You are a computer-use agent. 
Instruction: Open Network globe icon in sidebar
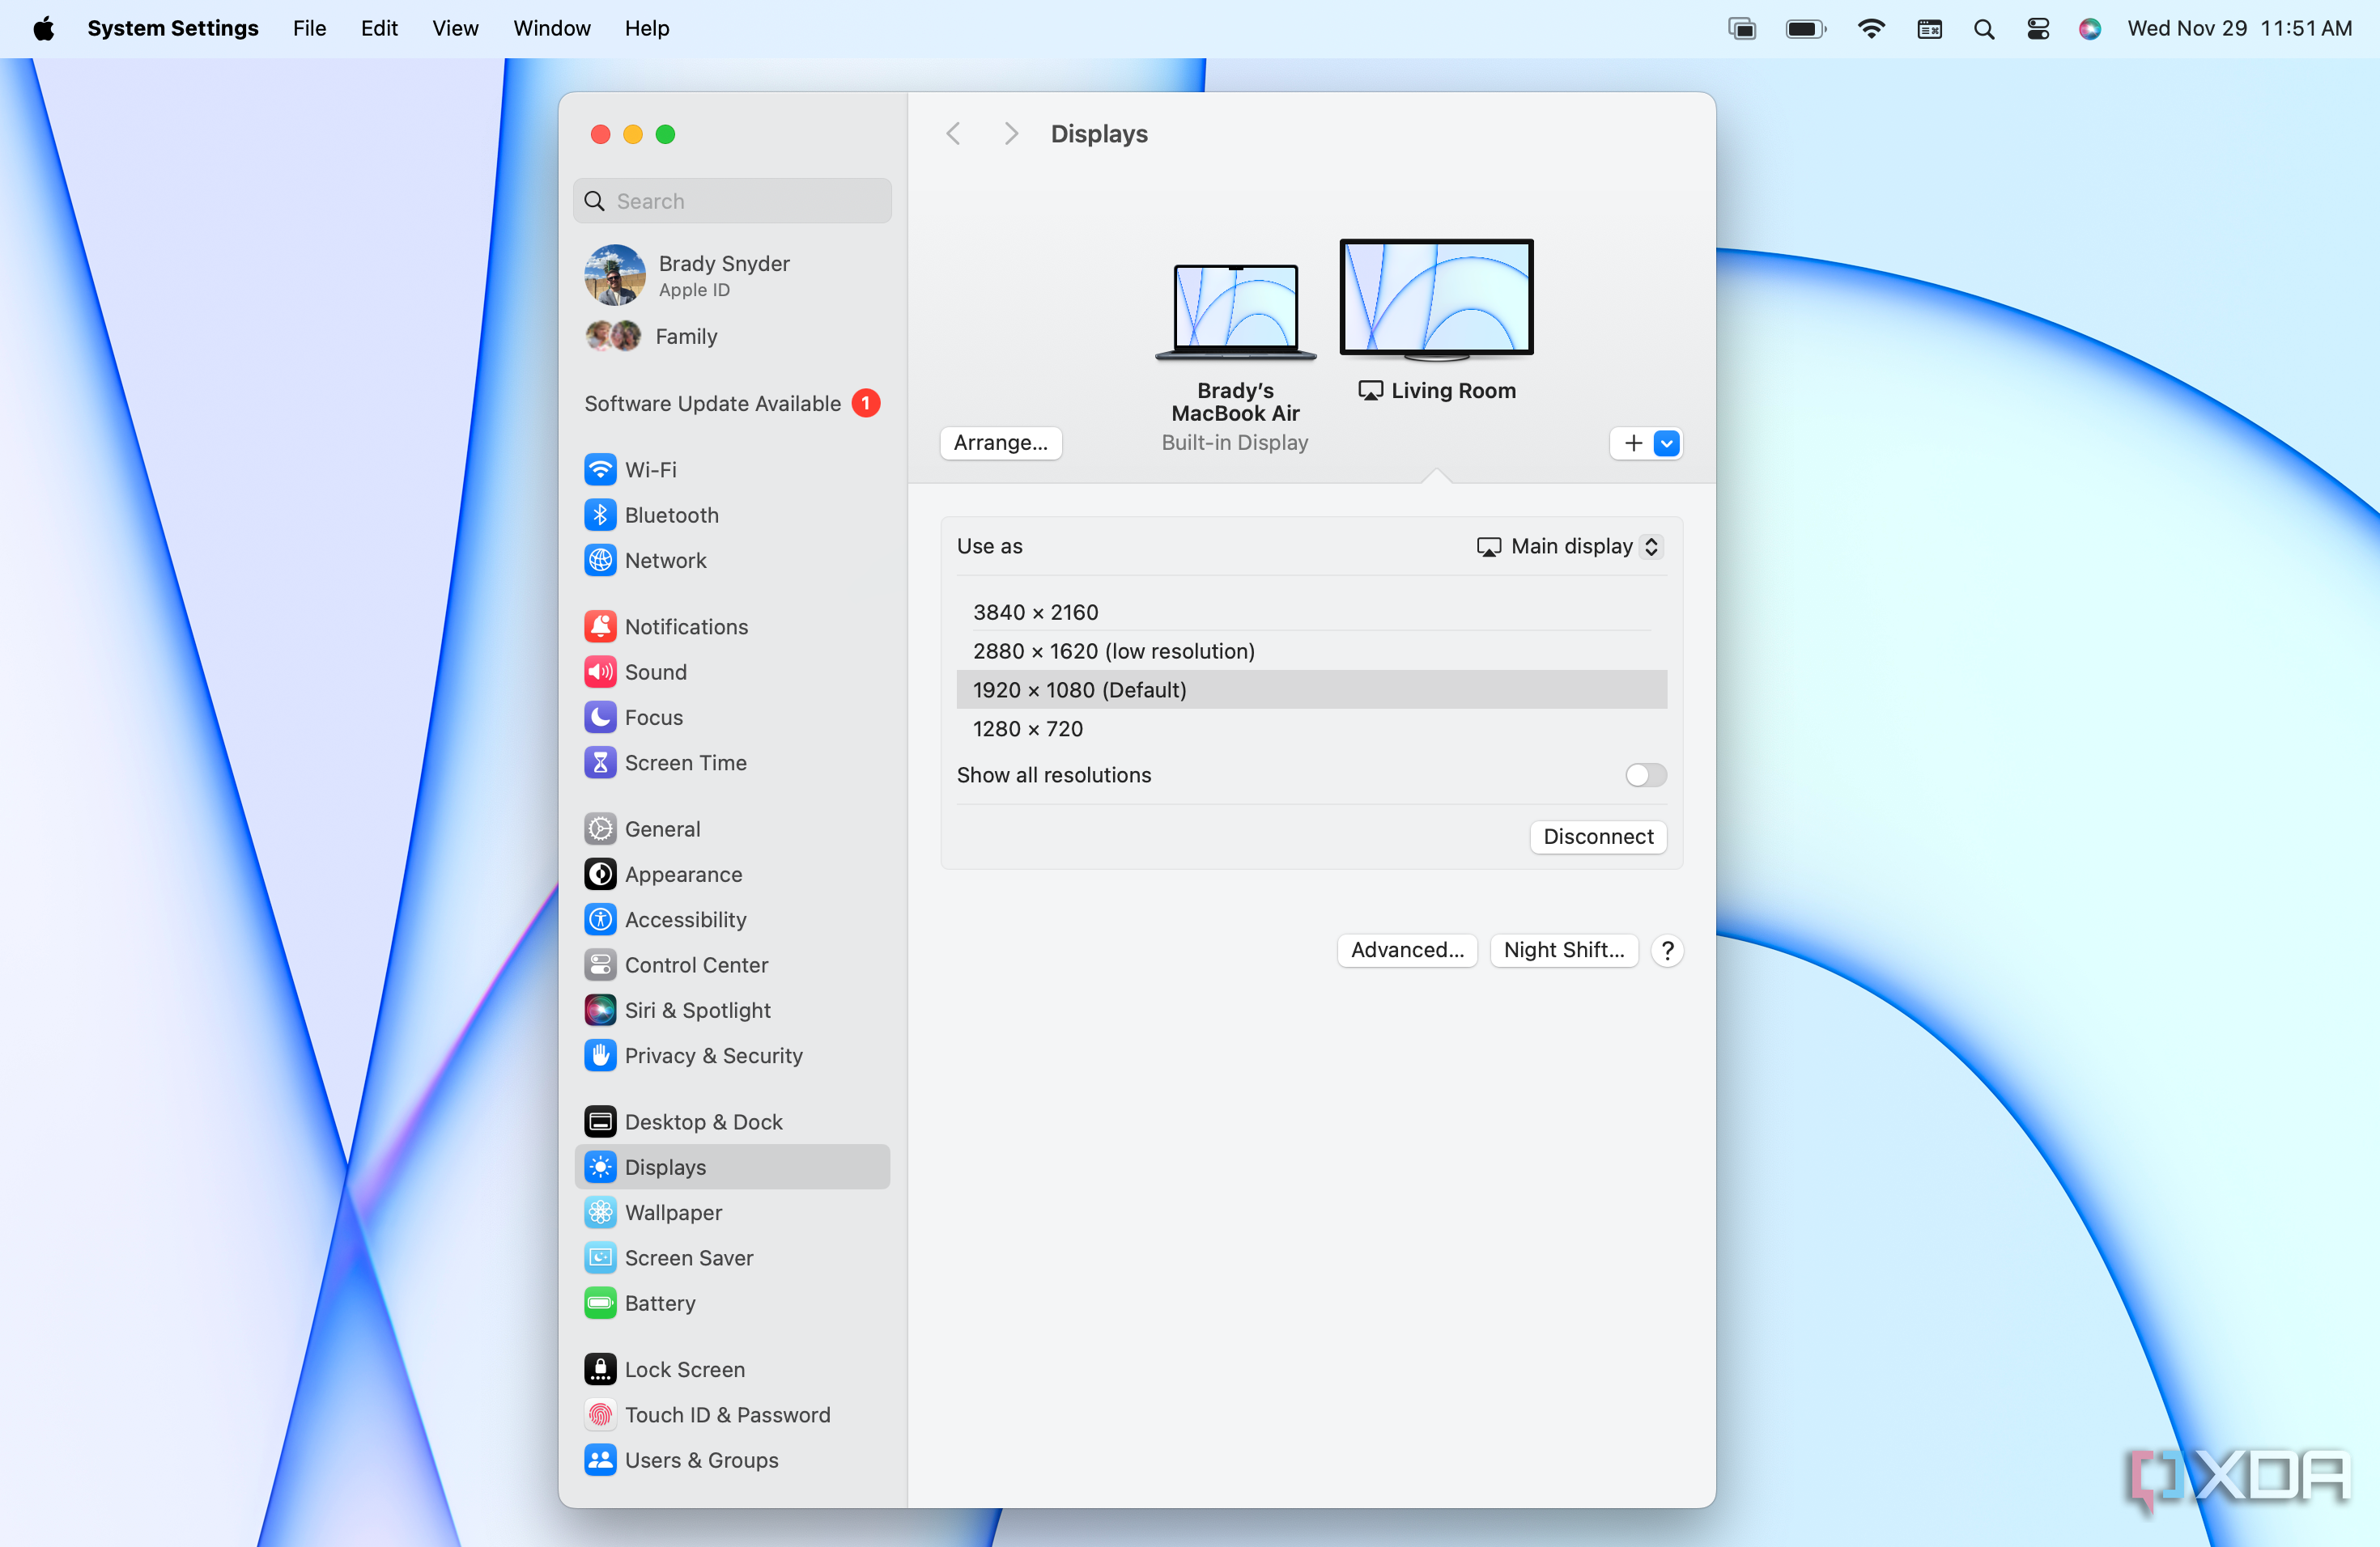(x=600, y=561)
